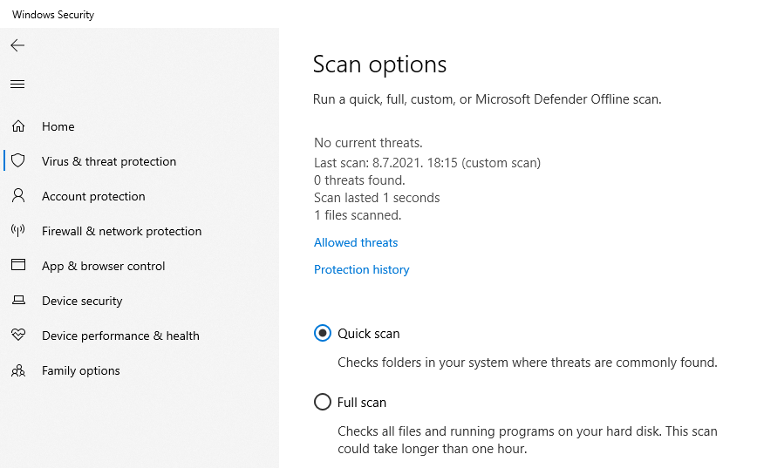Select the Quick scan radio button
The image size is (757, 468).
(323, 333)
